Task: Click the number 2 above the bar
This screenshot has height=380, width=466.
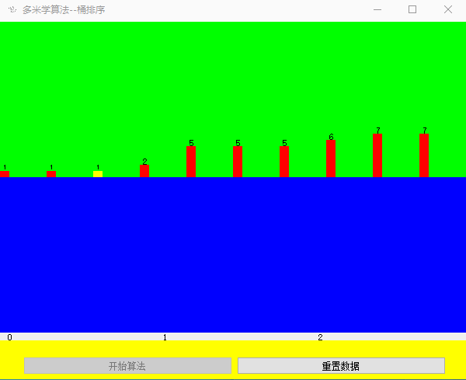Action: pos(144,162)
